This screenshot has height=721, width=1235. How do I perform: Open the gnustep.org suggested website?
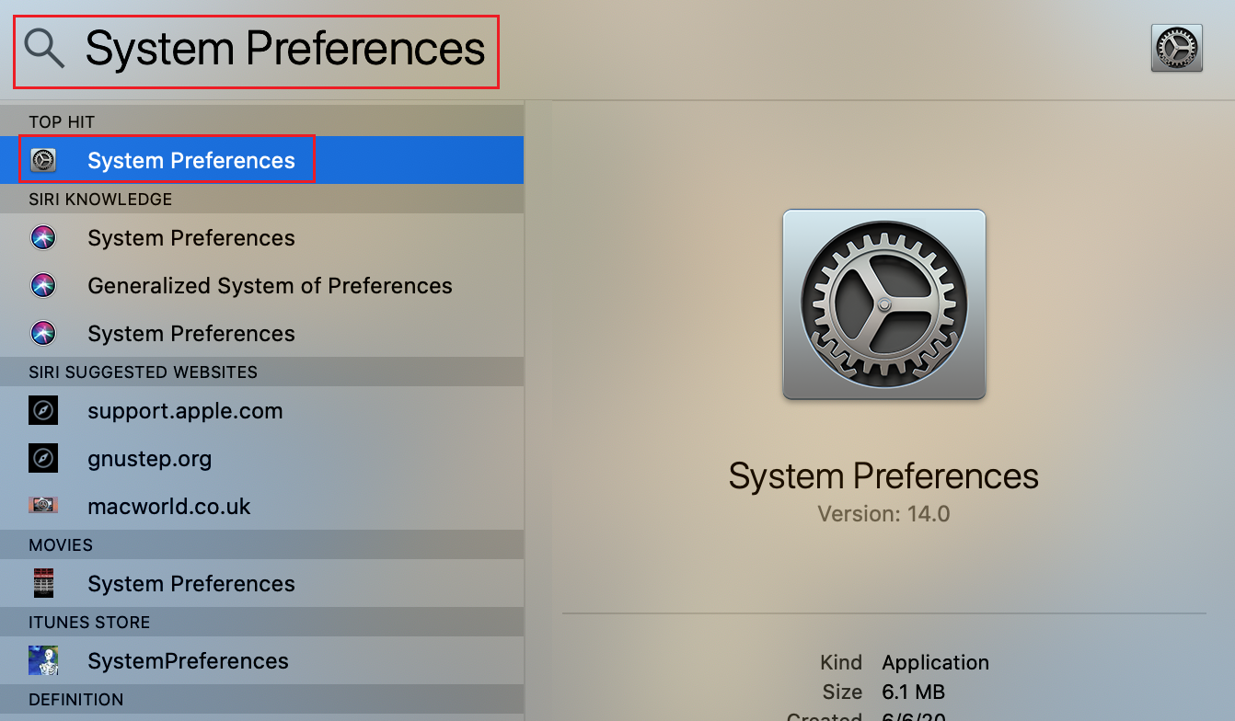point(261,458)
